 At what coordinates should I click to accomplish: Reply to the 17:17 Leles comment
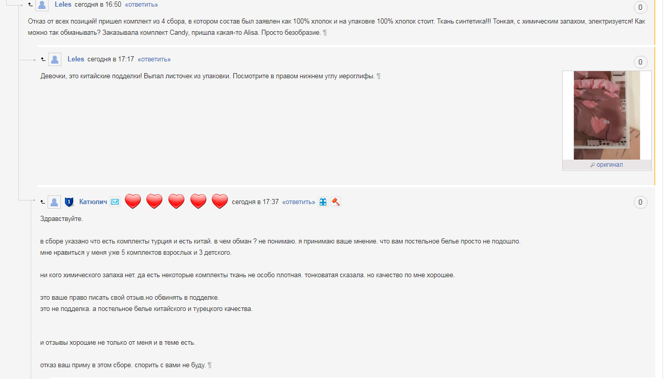[154, 59]
